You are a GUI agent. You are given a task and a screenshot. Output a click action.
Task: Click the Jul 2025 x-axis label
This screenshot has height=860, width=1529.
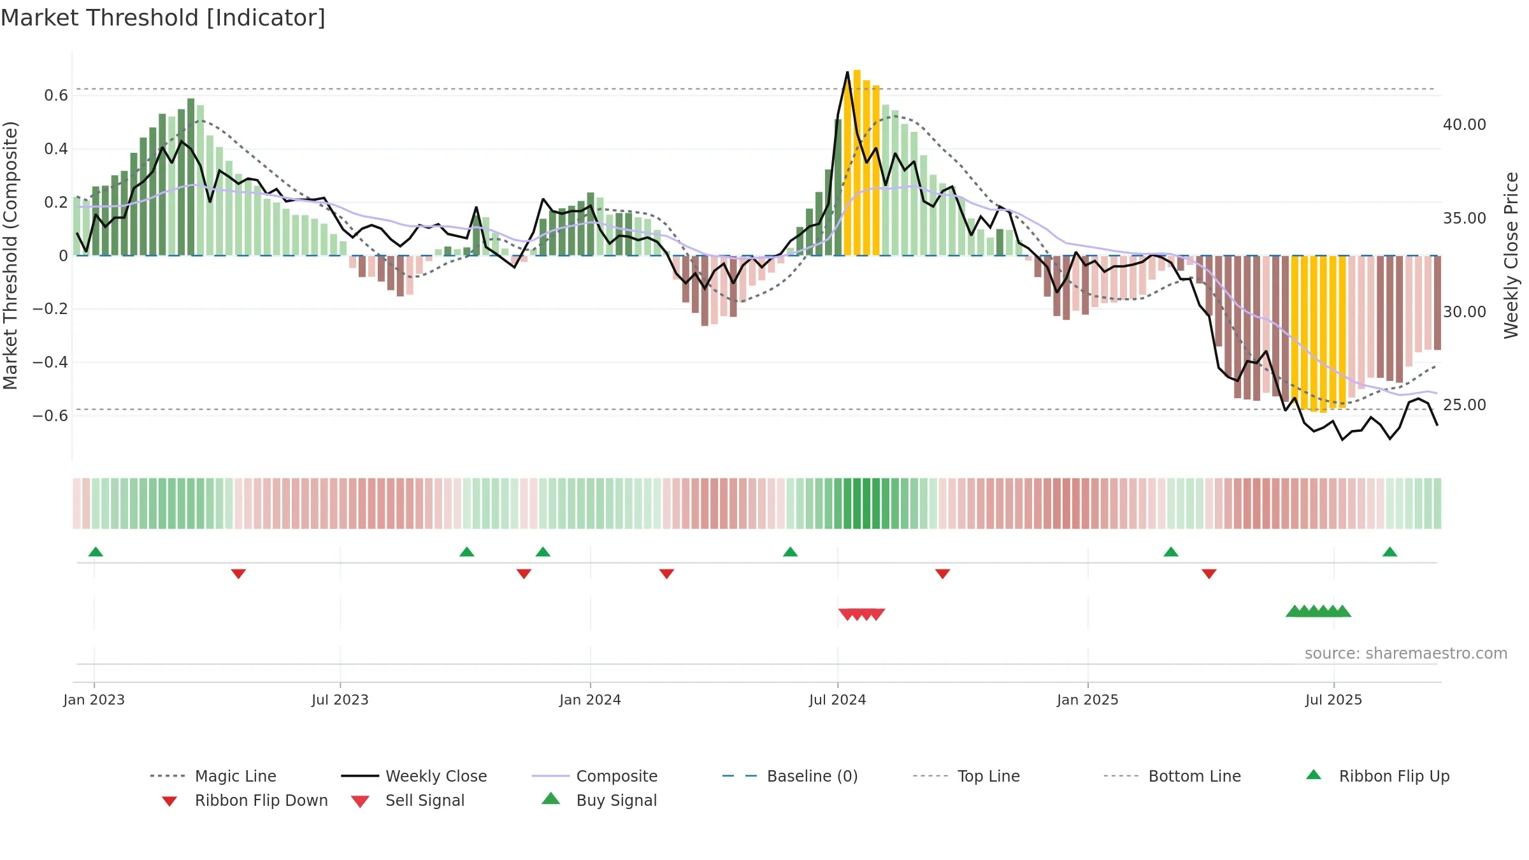[x=1333, y=699]
